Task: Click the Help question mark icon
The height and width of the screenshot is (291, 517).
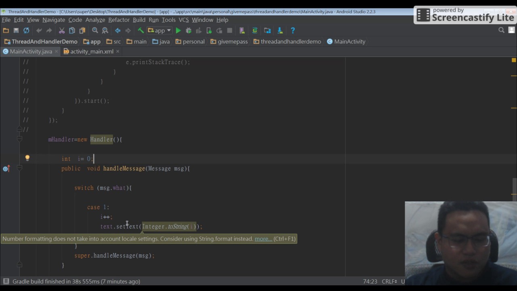Action: 293,30
